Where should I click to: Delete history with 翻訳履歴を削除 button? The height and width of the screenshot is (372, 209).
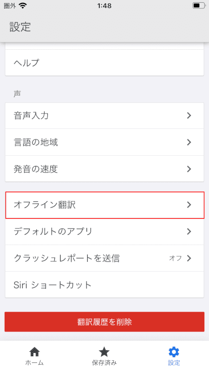click(104, 322)
